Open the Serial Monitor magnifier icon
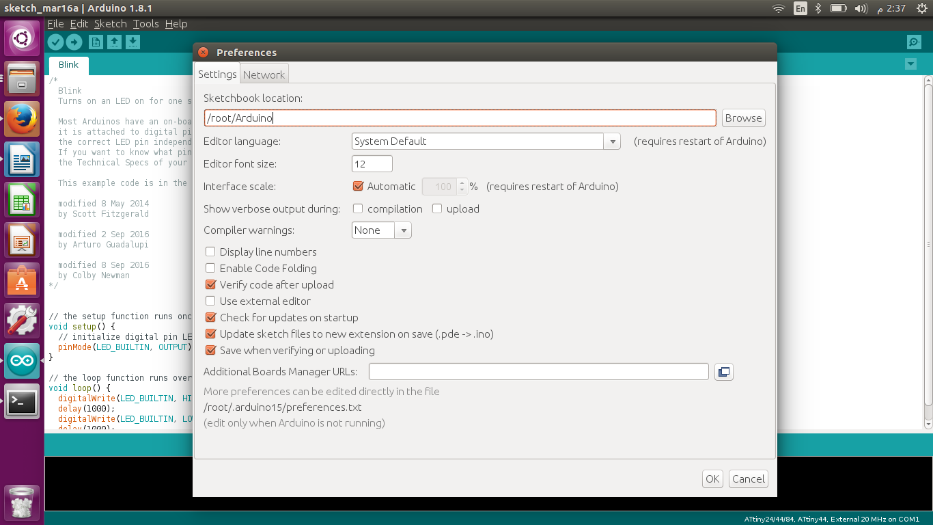The width and height of the screenshot is (933, 525). click(914, 42)
